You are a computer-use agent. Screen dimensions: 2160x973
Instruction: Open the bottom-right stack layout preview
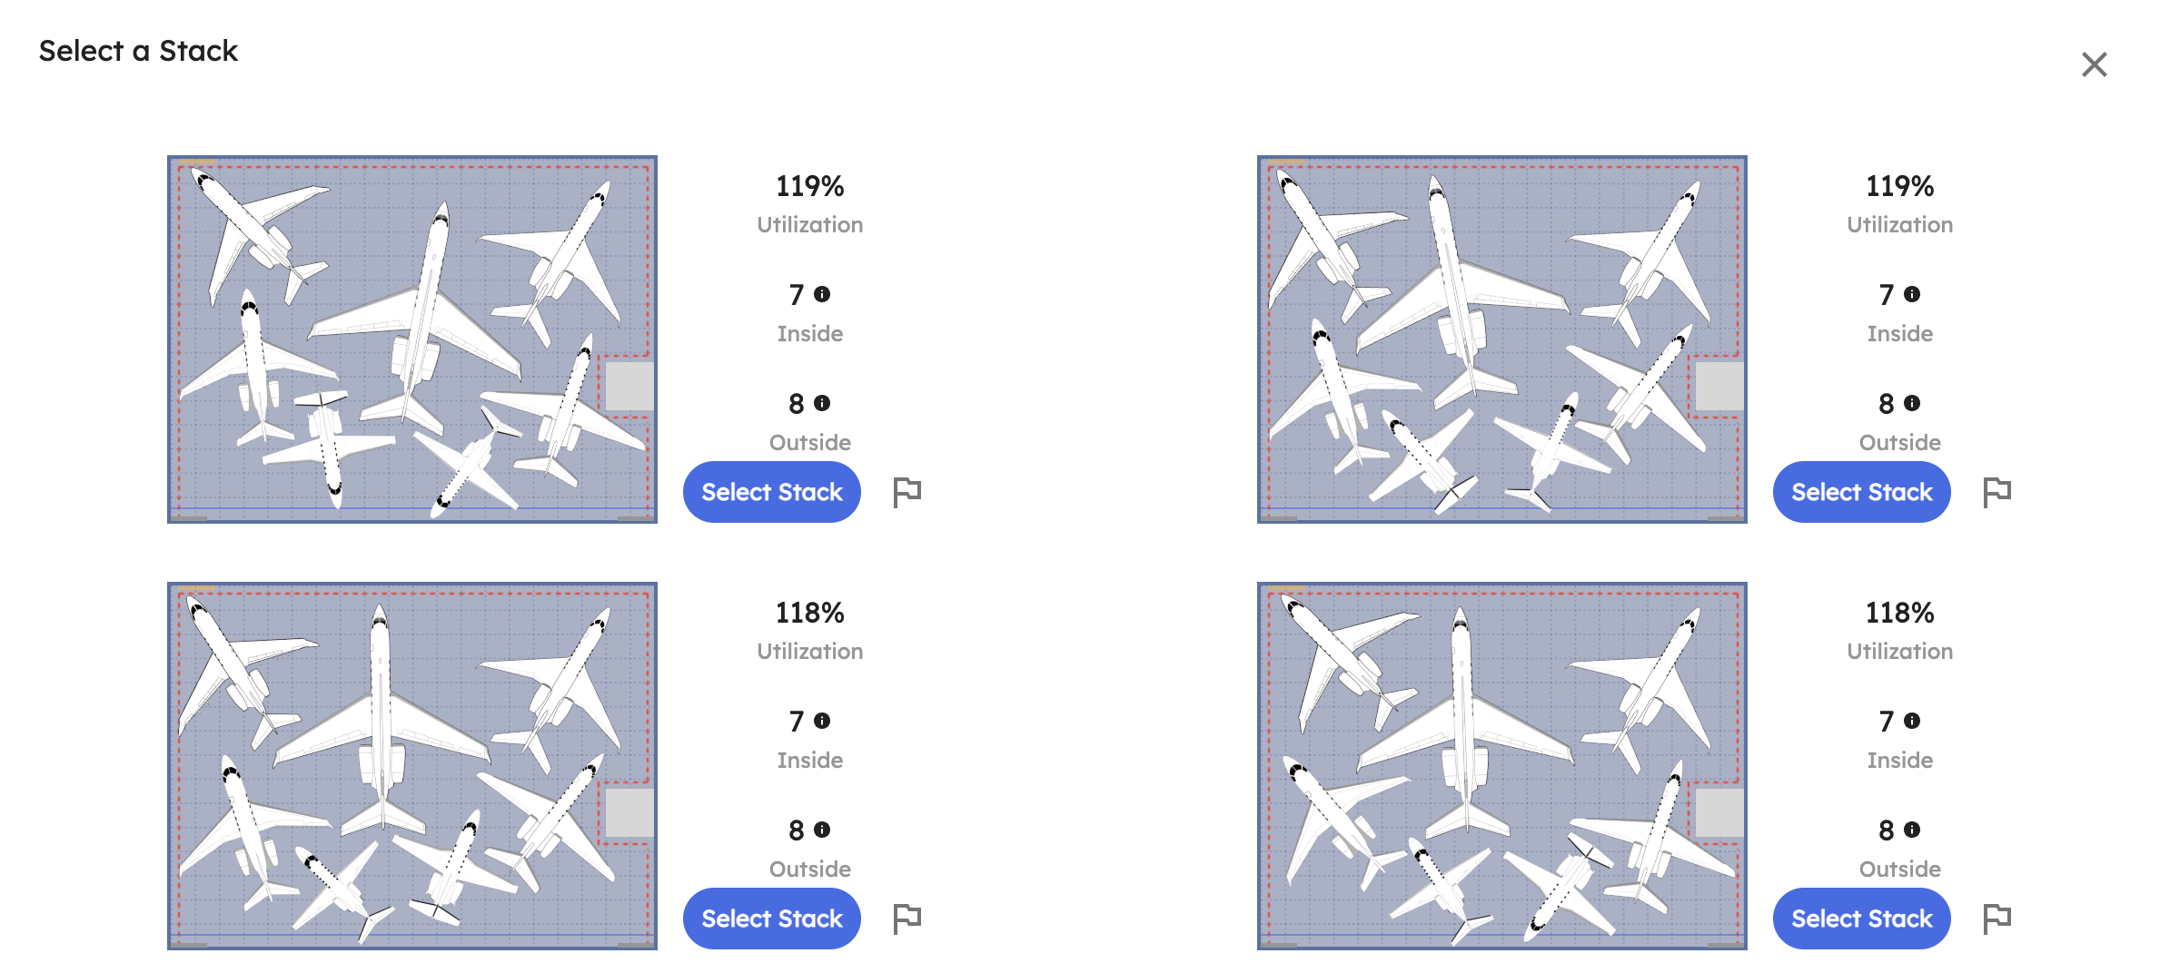pos(1501,765)
